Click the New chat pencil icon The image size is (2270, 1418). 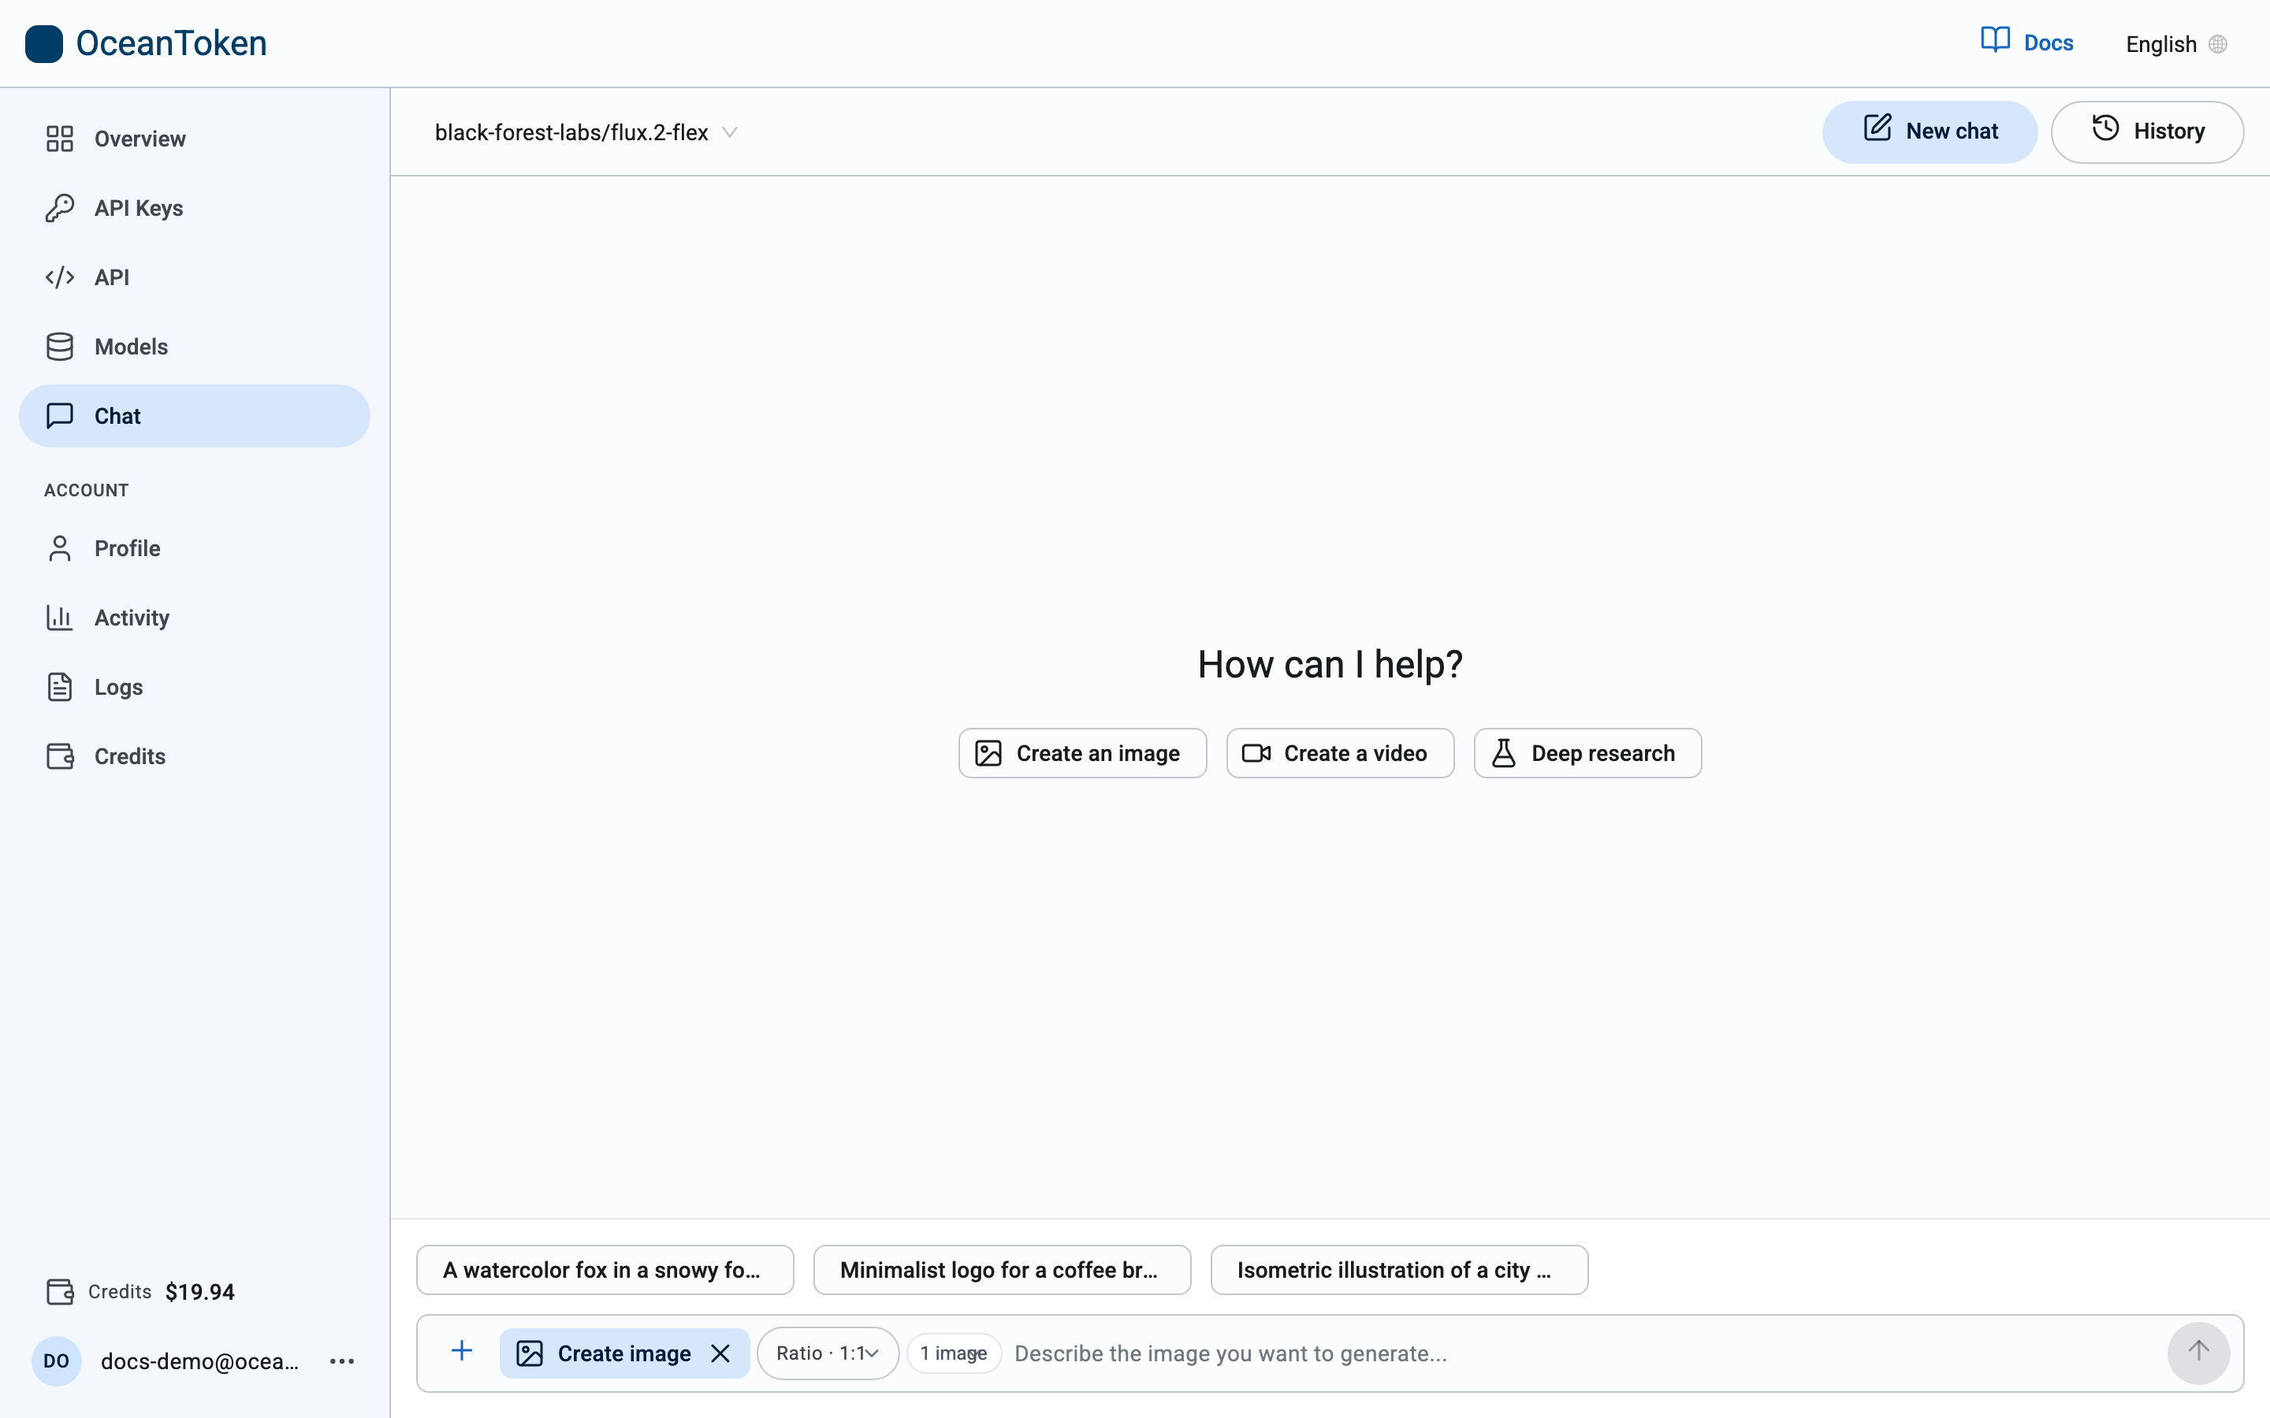point(1877,128)
